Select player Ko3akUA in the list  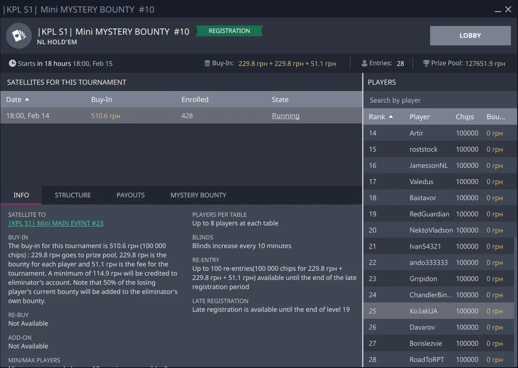(x=423, y=311)
